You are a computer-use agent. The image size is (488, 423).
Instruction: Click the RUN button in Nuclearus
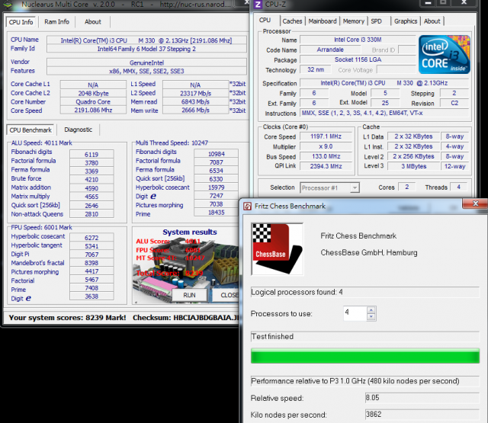coord(189,295)
